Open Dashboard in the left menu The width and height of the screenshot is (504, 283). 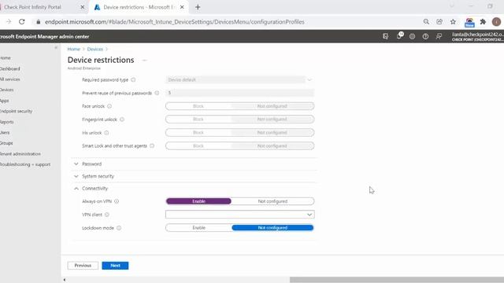[10, 68]
